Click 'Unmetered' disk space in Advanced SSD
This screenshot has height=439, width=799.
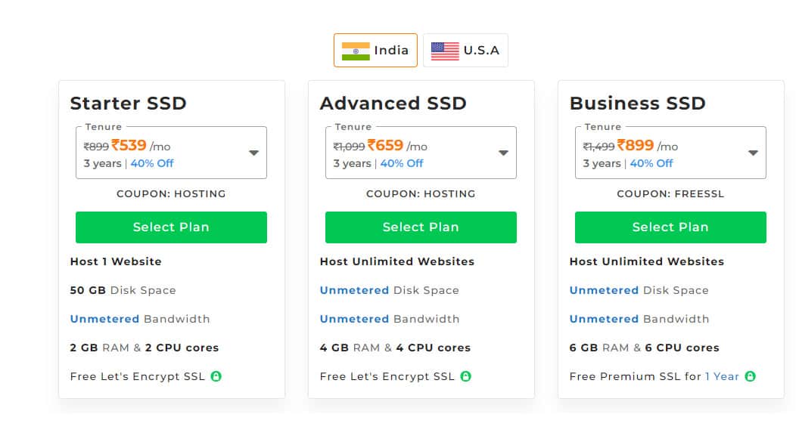pos(355,290)
